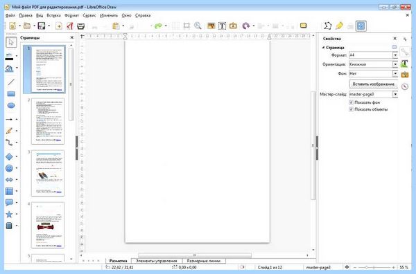Select the Flowchart shapes tool
The height and width of the screenshot is (274, 416).
pos(9,191)
